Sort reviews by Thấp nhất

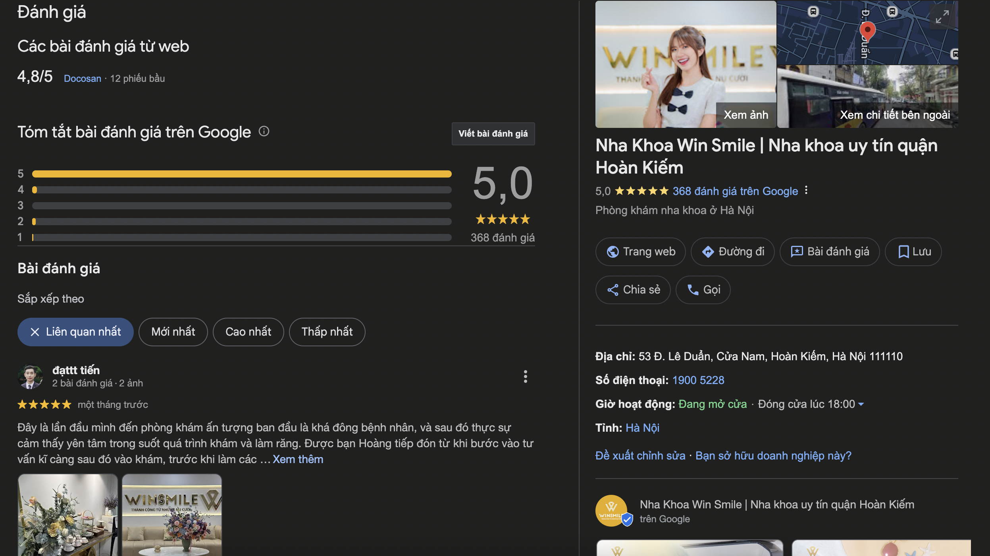click(327, 332)
